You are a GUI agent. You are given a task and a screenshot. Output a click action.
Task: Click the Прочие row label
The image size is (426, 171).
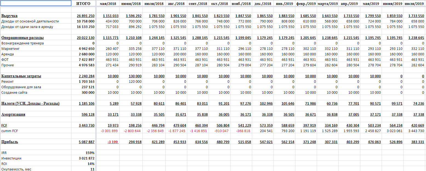point(7,65)
